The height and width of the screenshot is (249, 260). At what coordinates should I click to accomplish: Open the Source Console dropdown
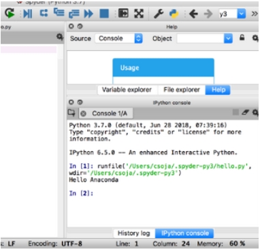tap(119, 38)
